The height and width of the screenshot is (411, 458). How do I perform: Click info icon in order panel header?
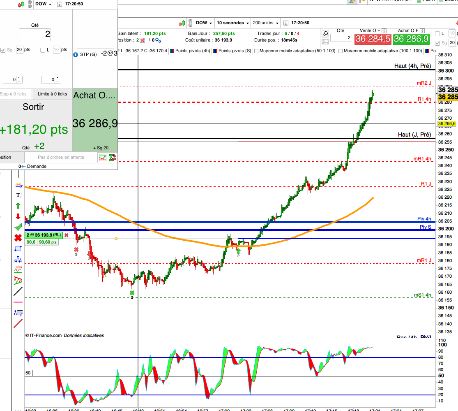tap(60, 4)
